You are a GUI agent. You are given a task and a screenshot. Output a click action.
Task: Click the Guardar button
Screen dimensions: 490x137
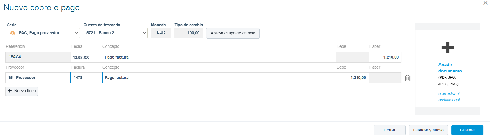click(x=467, y=130)
